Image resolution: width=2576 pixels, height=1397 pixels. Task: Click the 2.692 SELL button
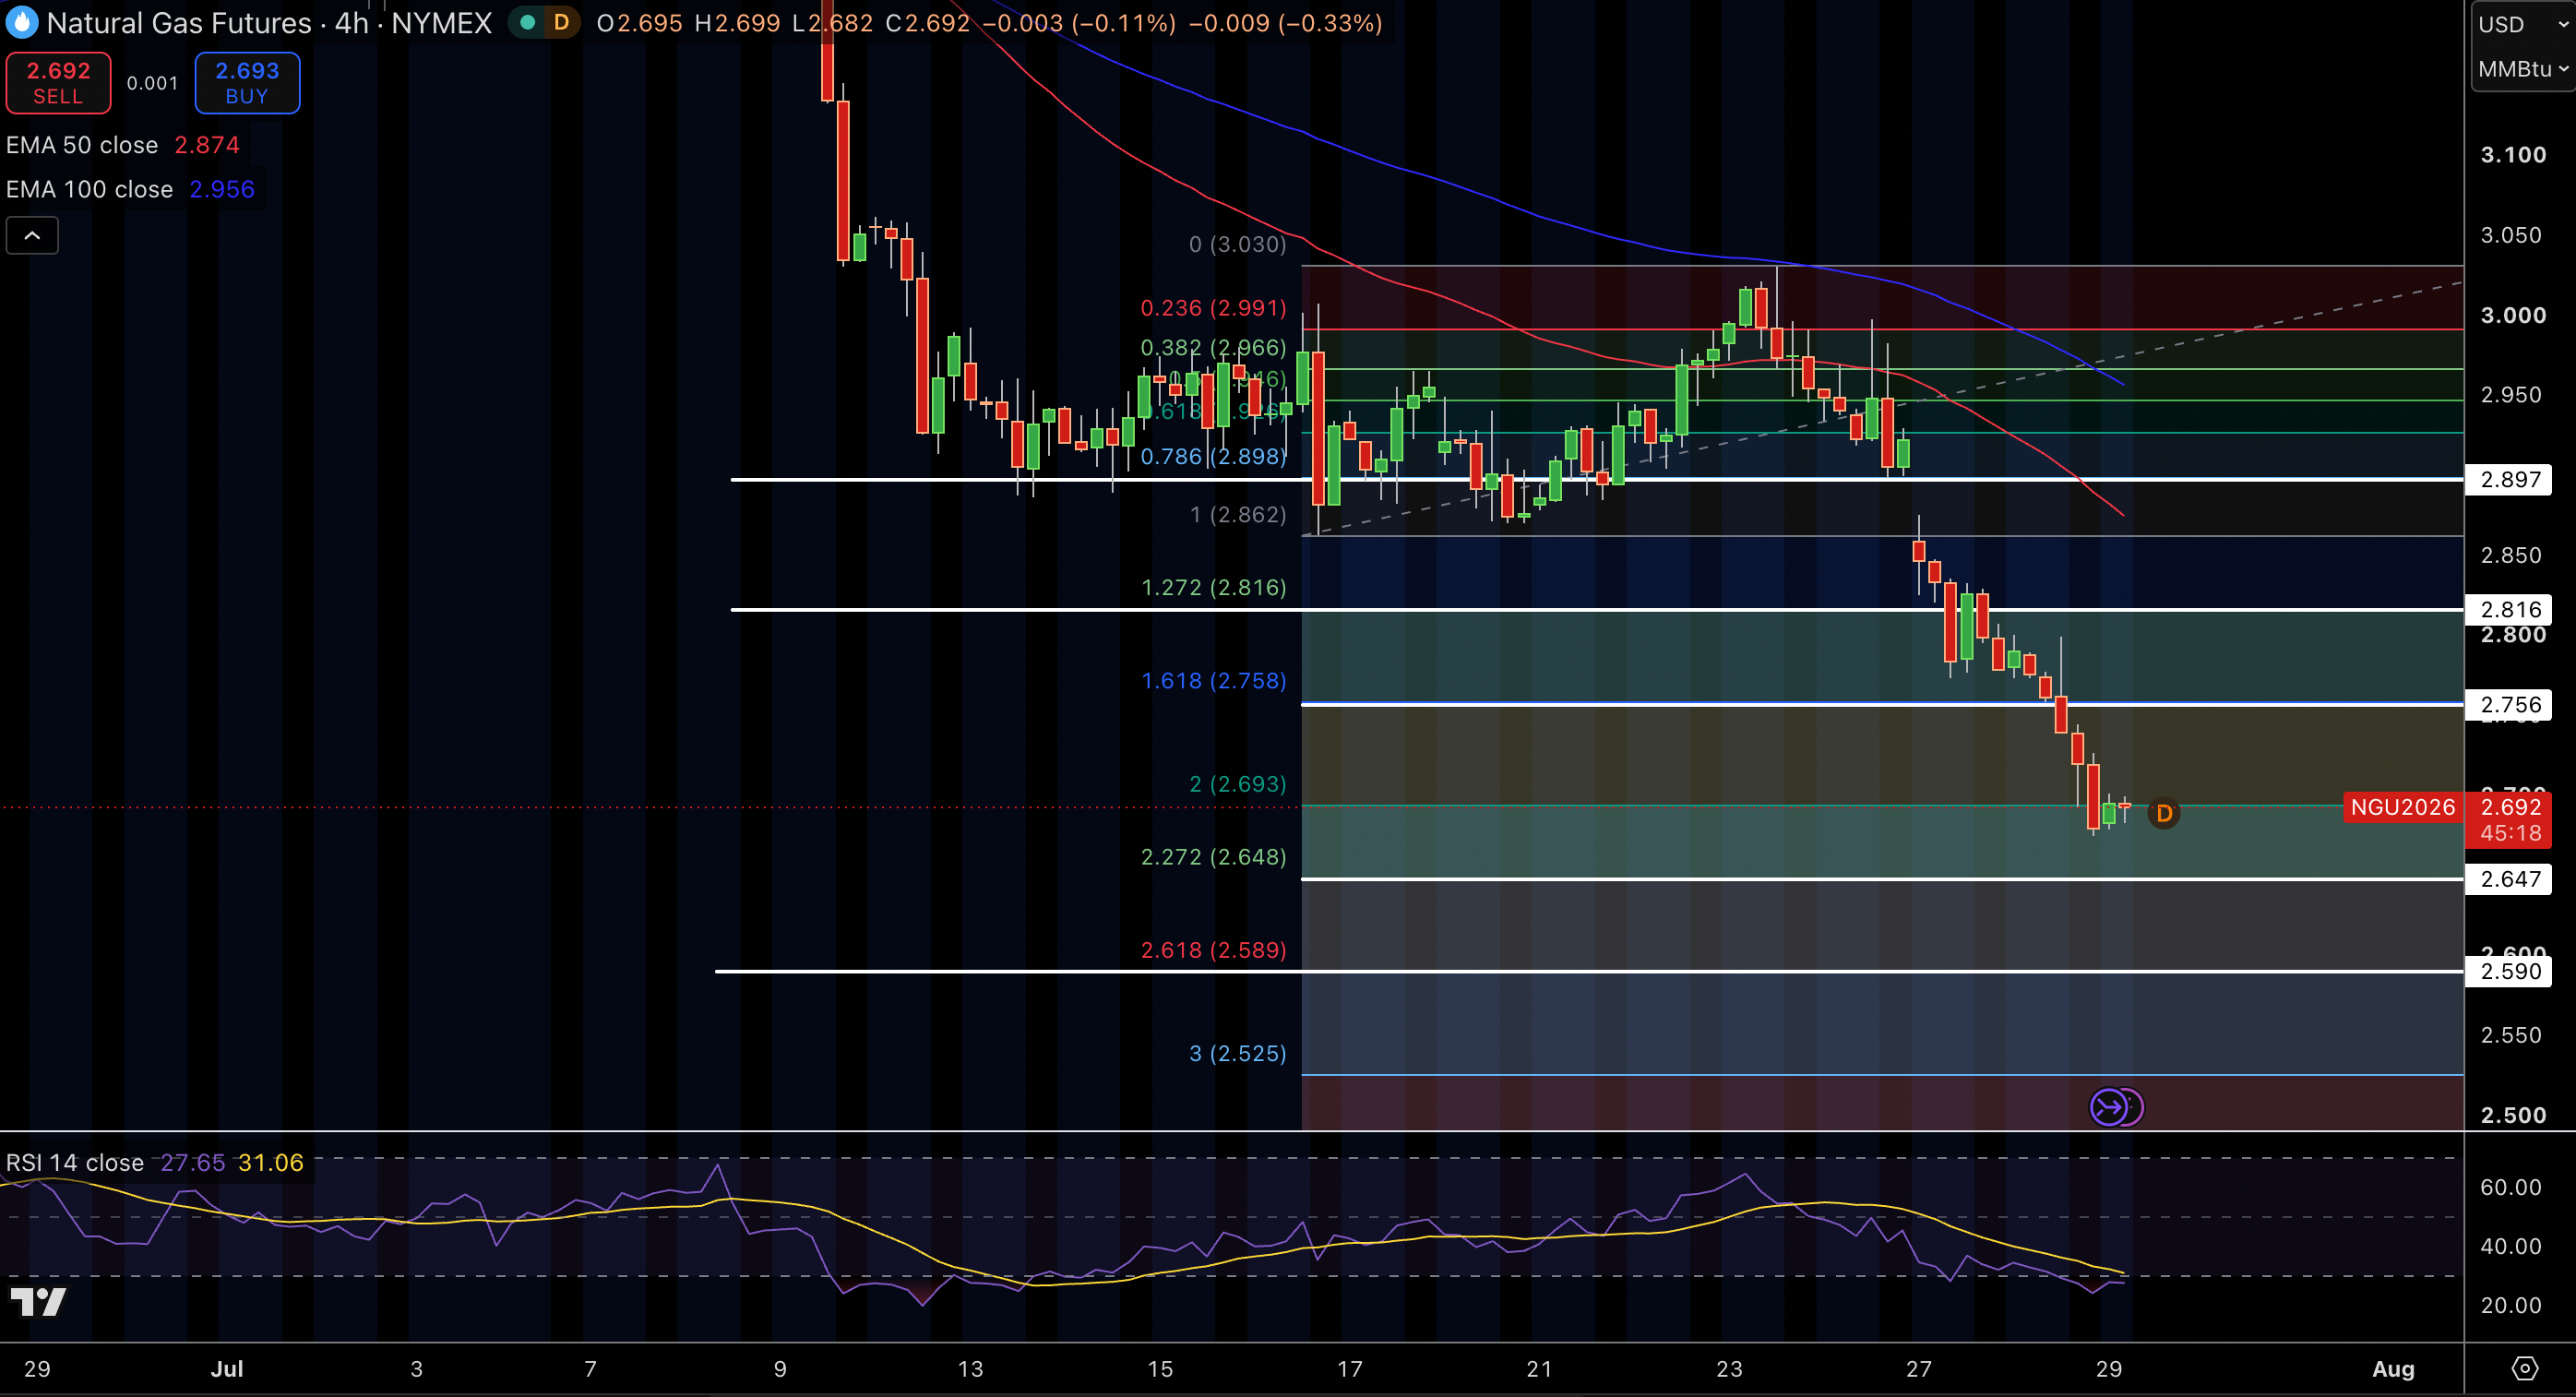tap(58, 83)
